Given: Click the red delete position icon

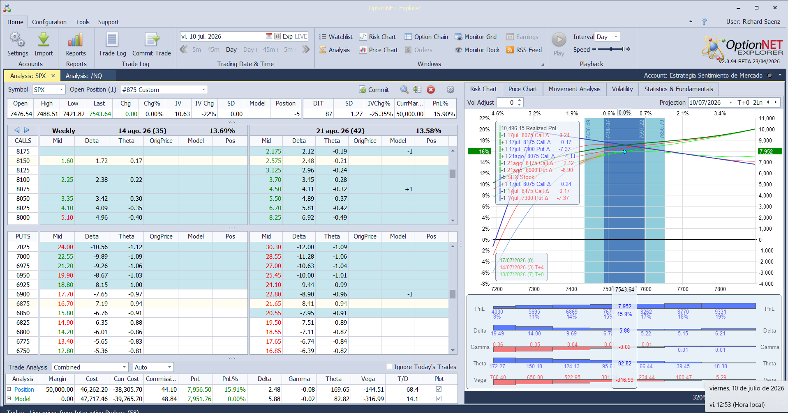Looking at the screenshot, I should 431,89.
